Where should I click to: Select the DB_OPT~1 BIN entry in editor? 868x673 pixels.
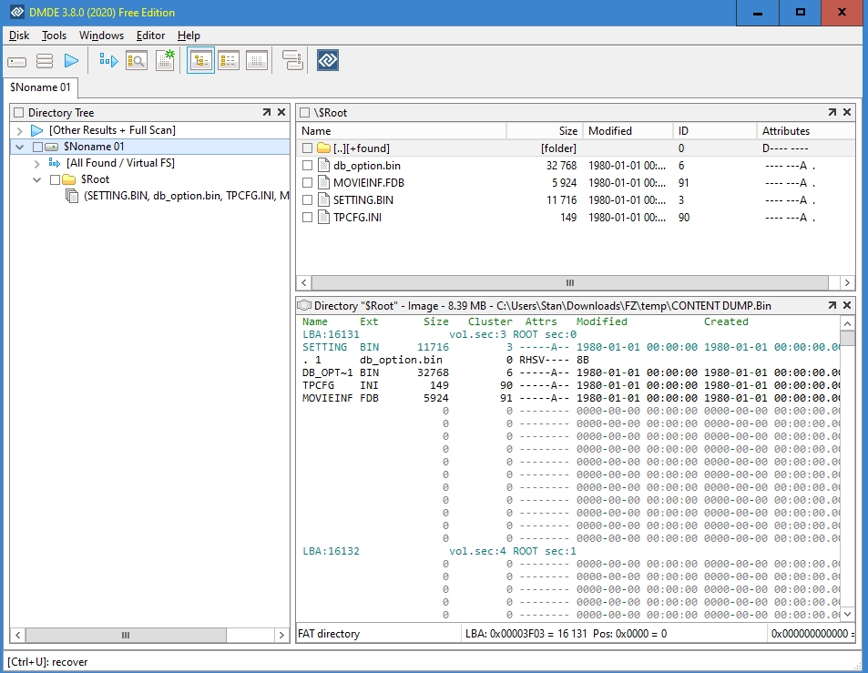(x=570, y=372)
